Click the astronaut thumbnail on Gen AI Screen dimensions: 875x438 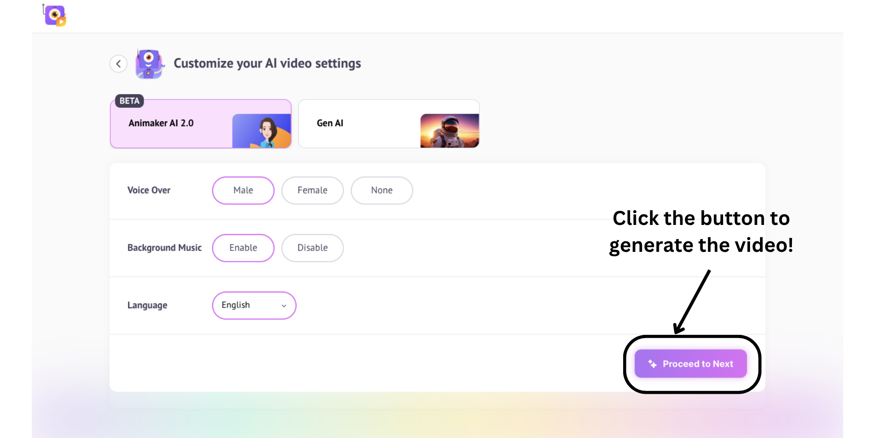click(x=449, y=131)
